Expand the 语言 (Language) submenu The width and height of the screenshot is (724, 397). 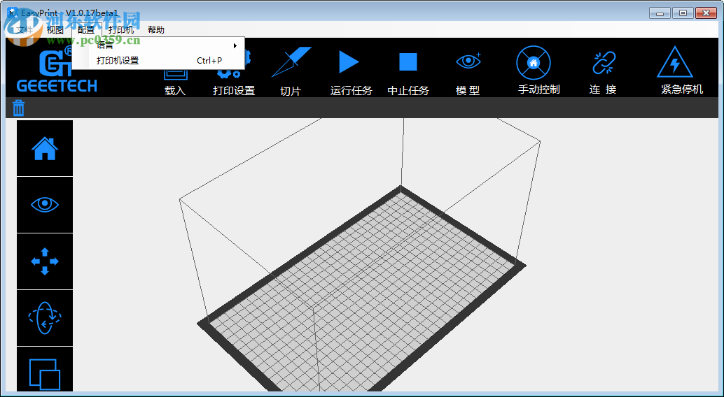[x=158, y=45]
